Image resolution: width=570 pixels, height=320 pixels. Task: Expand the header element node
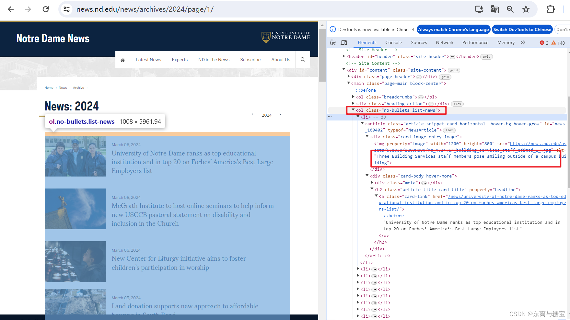coord(344,56)
